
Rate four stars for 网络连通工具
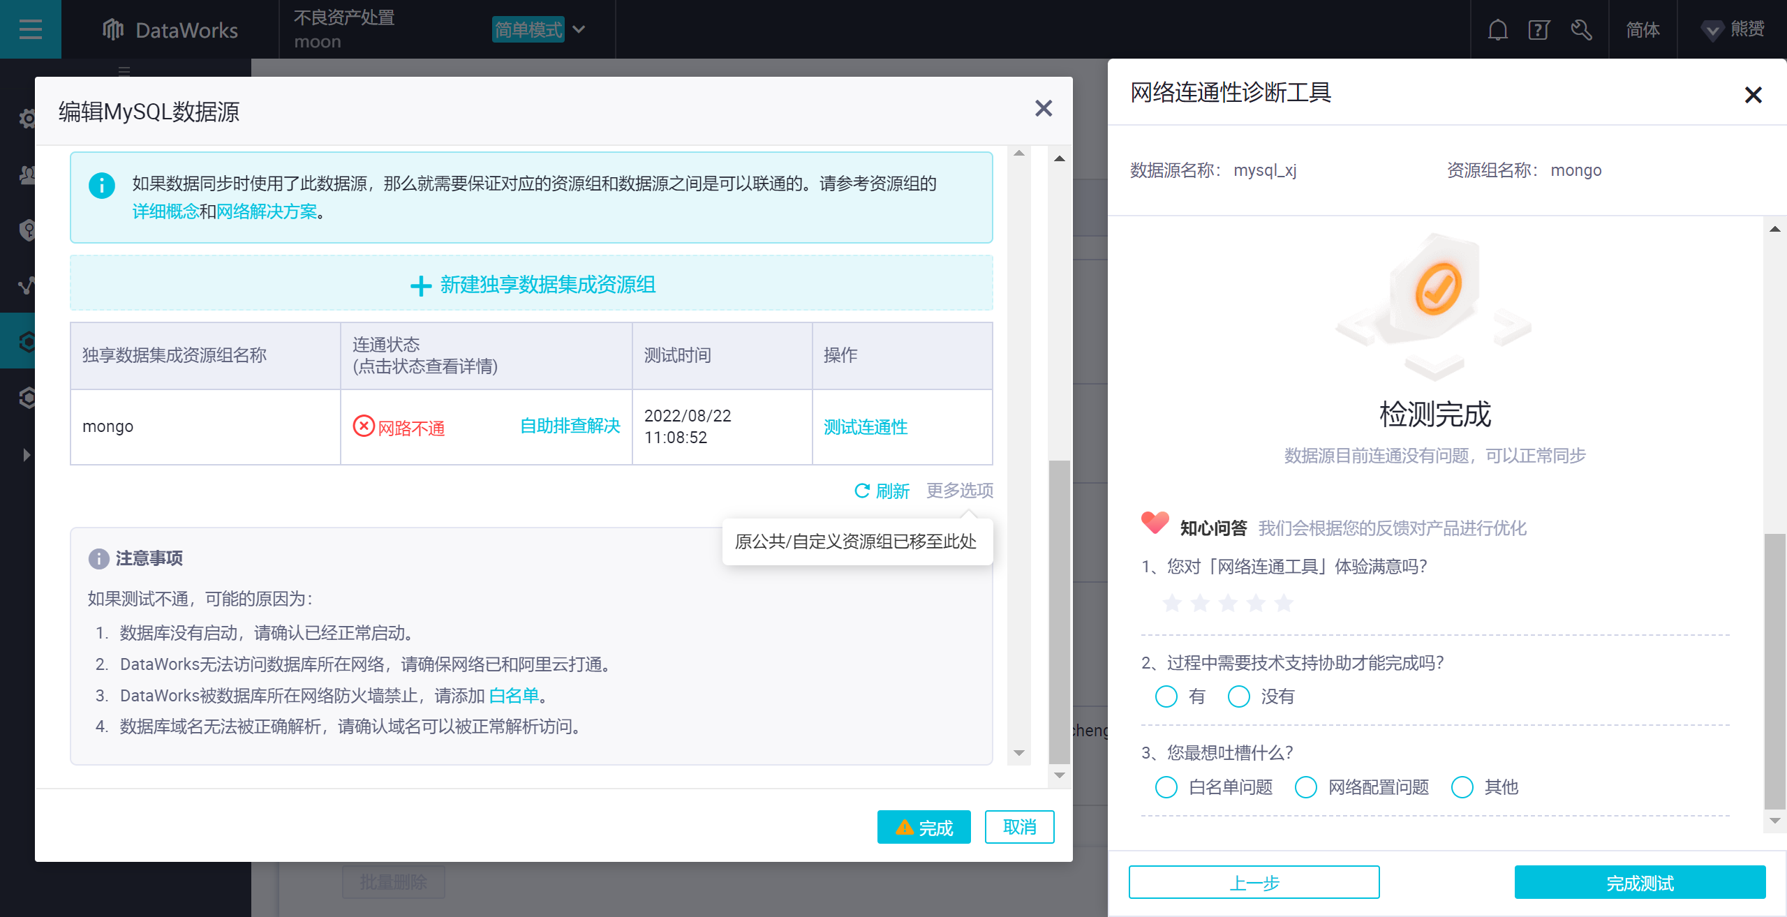coord(1256,602)
